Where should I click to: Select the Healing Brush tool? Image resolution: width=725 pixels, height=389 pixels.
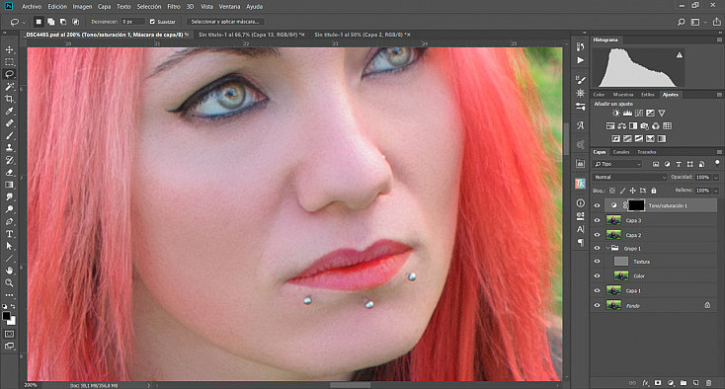pyautogui.click(x=9, y=123)
